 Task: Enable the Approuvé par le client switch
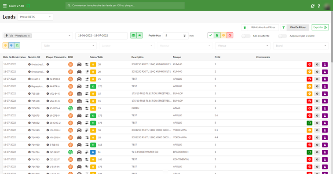point(282,36)
